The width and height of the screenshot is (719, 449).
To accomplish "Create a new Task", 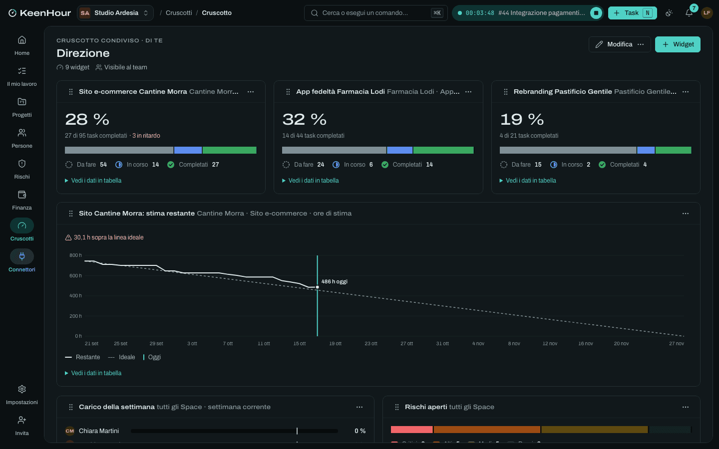I will click(632, 13).
